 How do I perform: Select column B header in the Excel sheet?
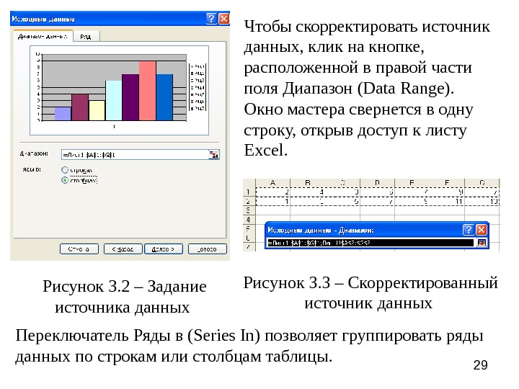point(308,183)
